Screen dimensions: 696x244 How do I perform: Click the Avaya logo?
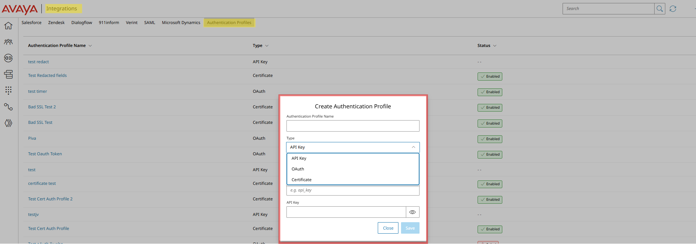20,9
